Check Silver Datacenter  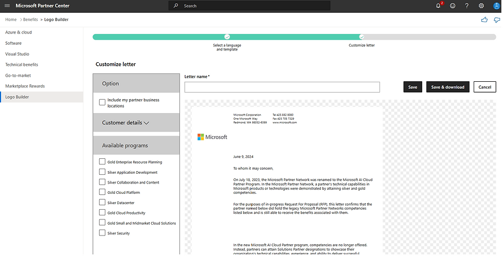click(x=102, y=203)
